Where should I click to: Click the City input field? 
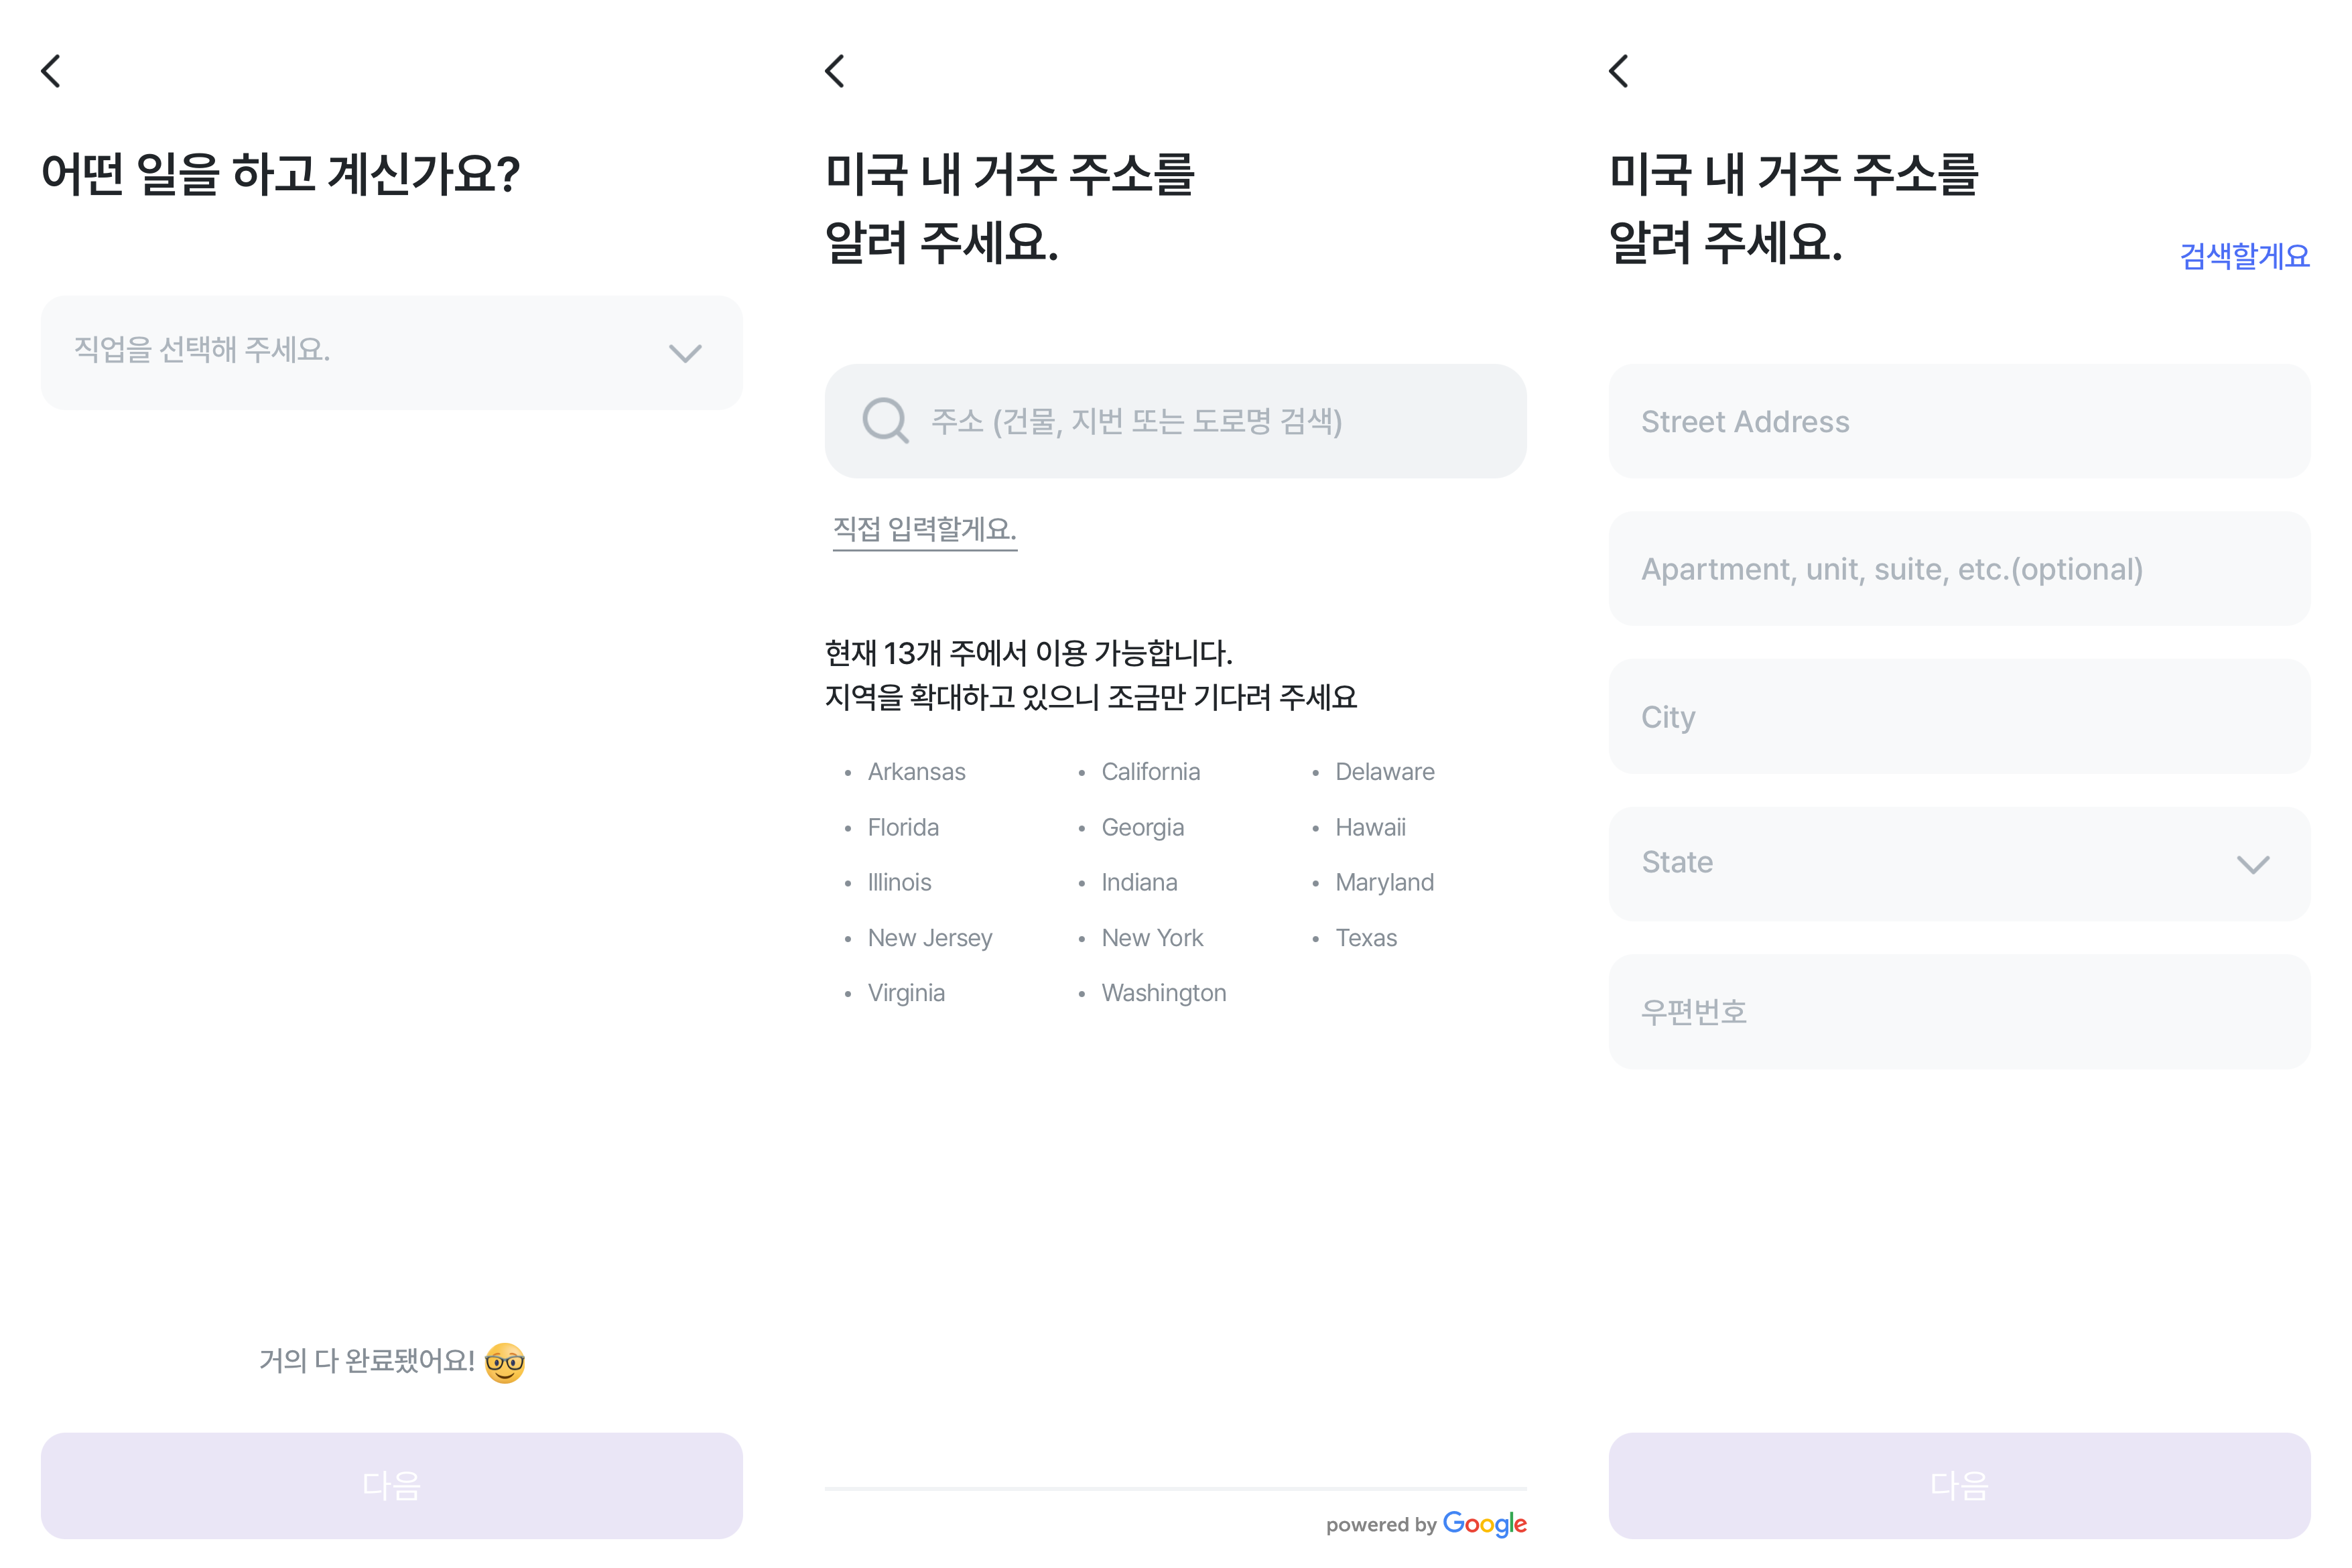tap(1960, 716)
